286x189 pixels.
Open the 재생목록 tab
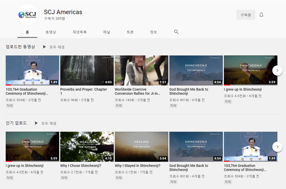(x=79, y=32)
